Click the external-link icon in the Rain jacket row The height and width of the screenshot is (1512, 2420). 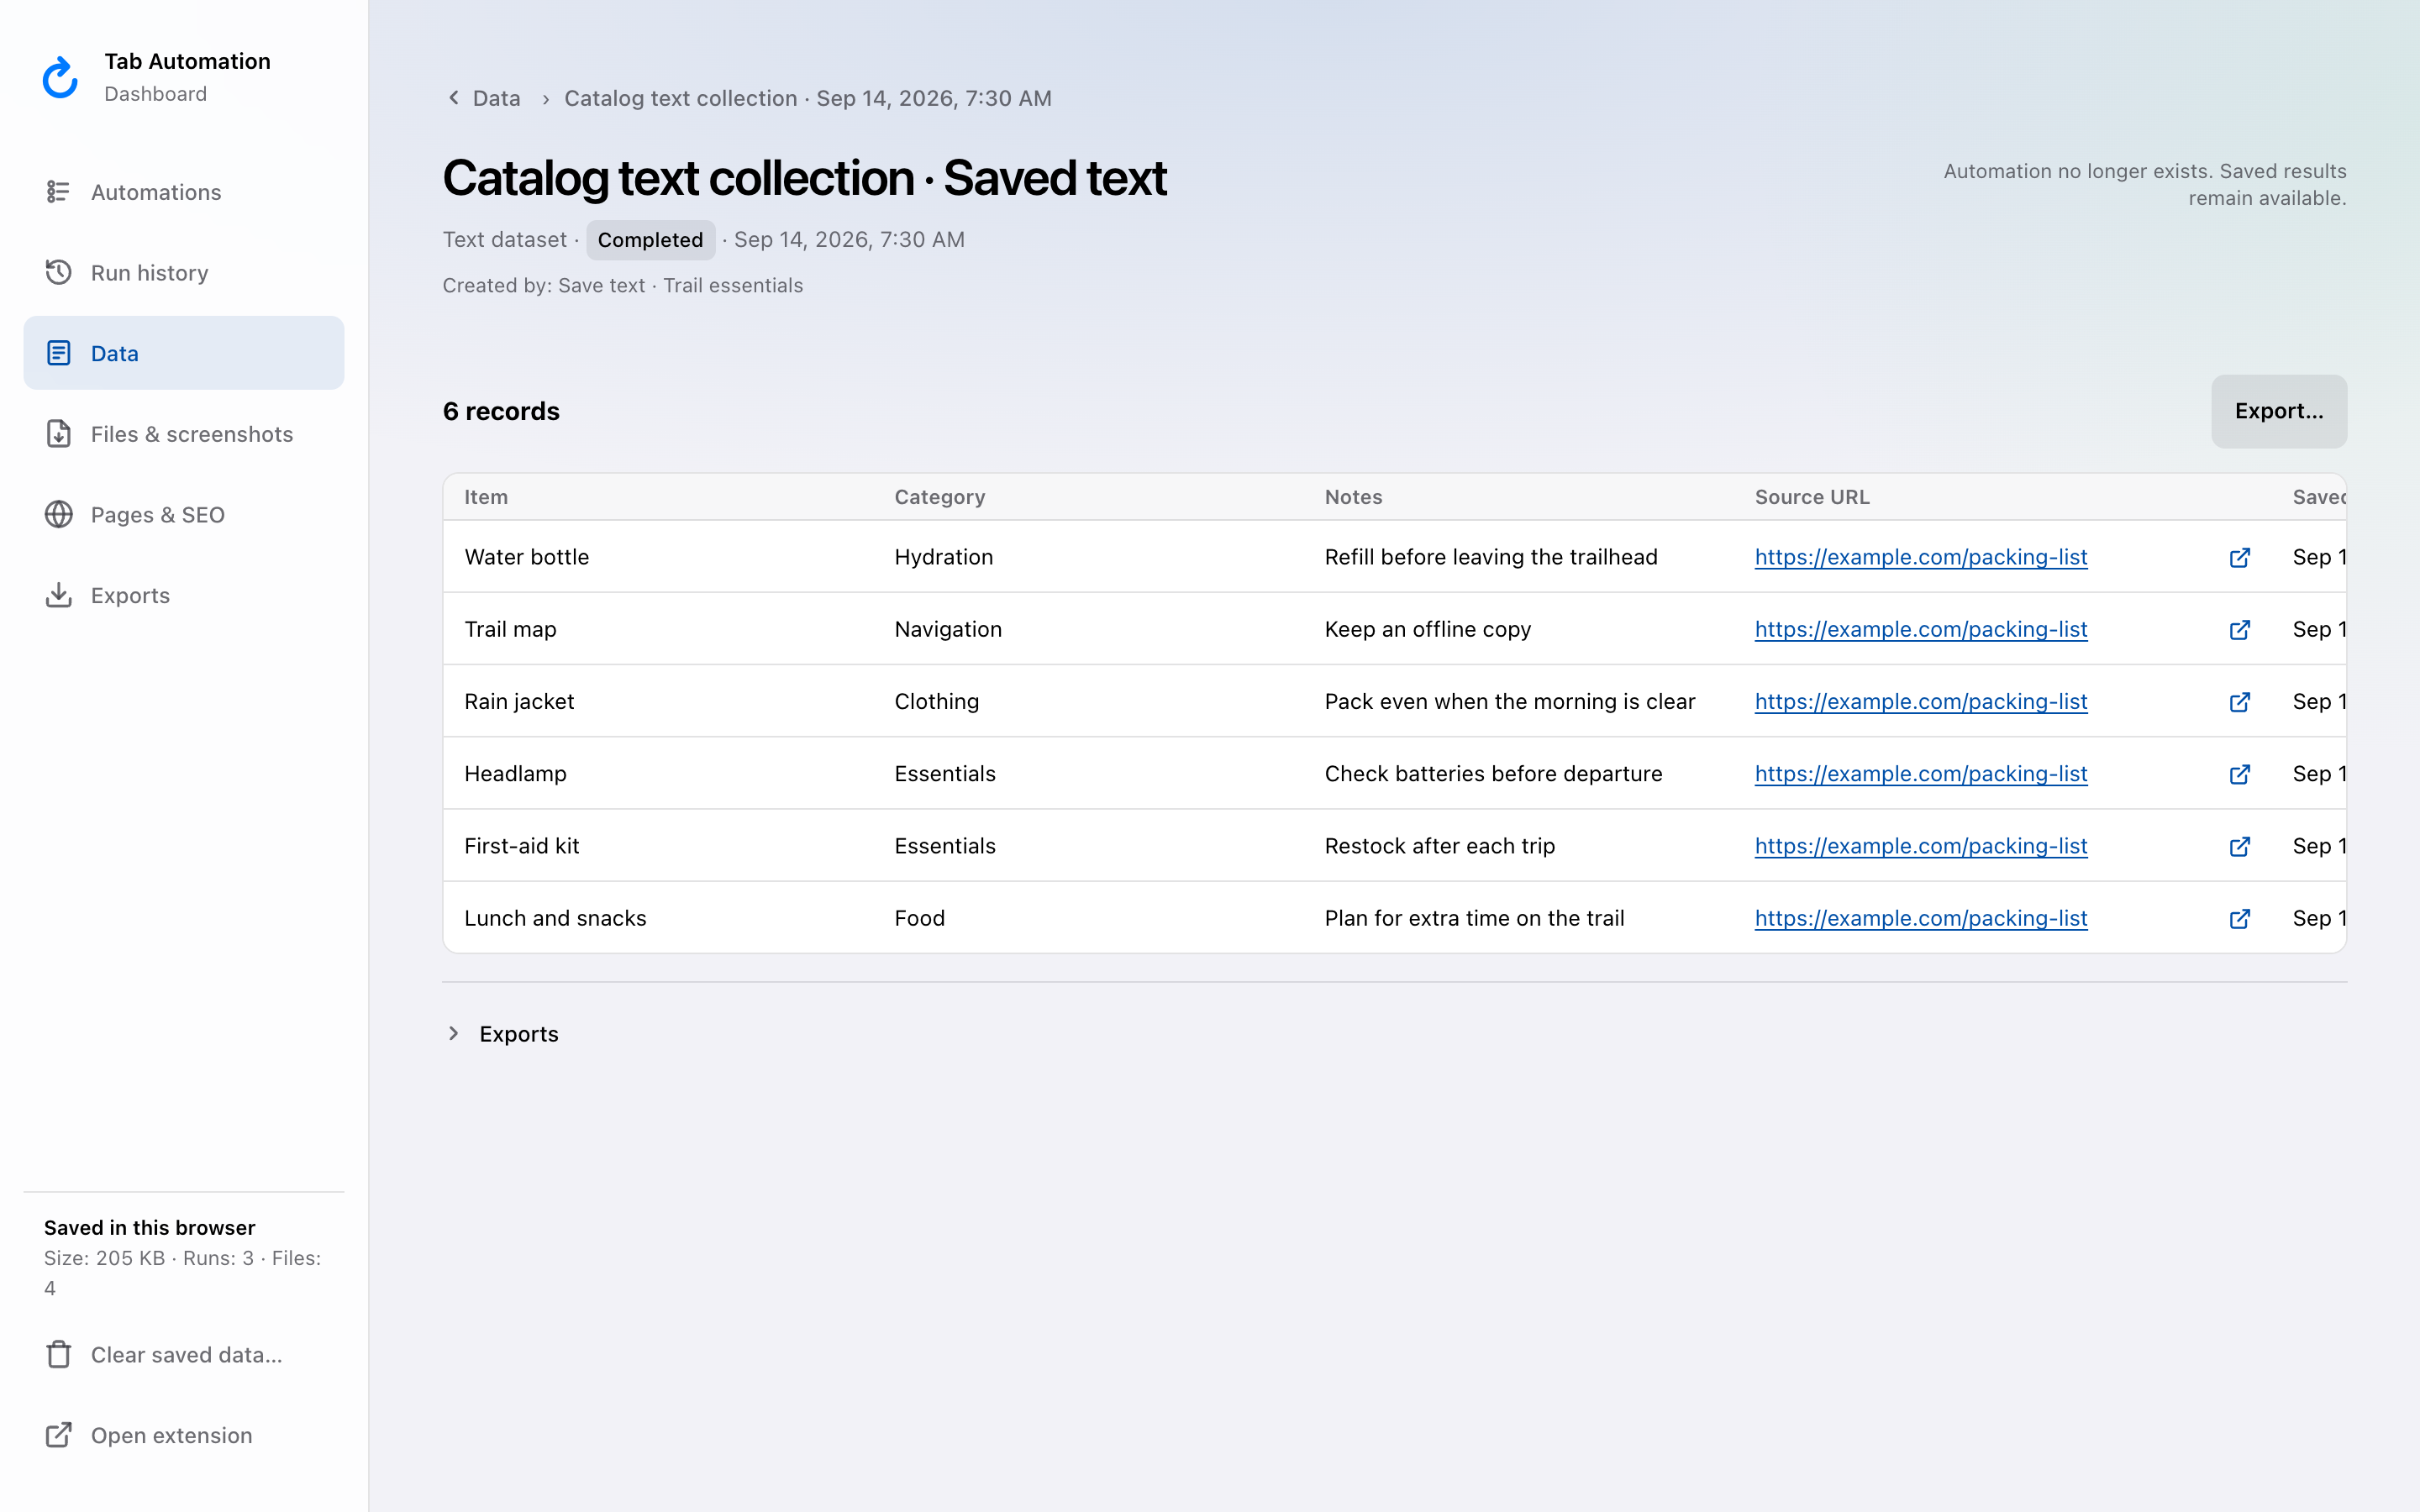tap(2240, 701)
